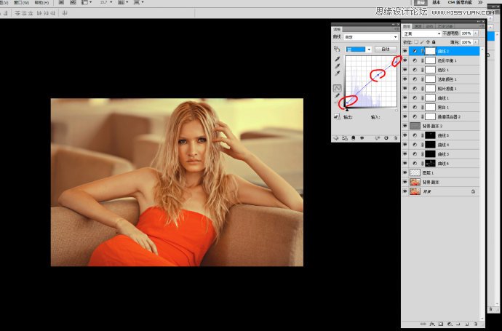Open the opacity slider arrow in Layers panel
This screenshot has height=331, width=502.
click(476, 33)
